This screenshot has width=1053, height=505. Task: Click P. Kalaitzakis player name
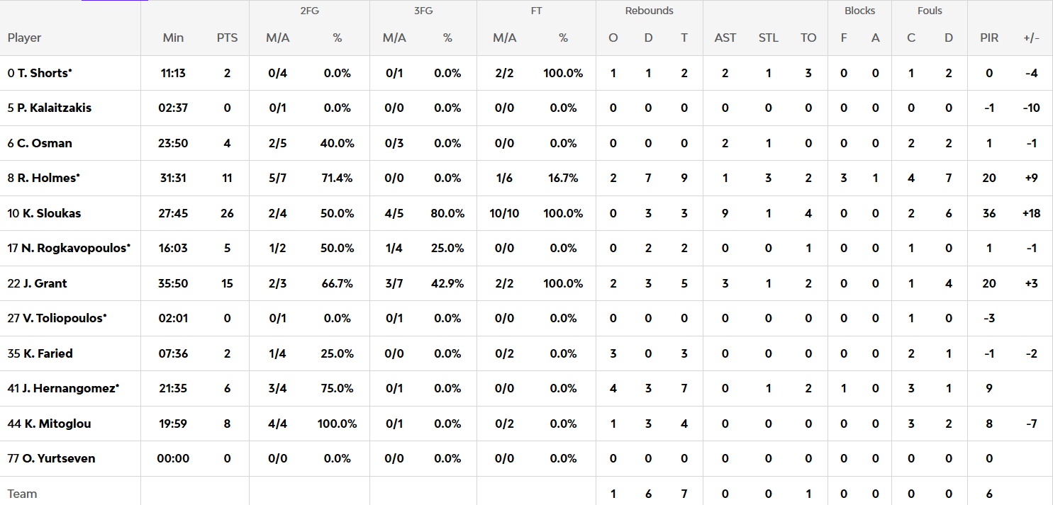[53, 108]
